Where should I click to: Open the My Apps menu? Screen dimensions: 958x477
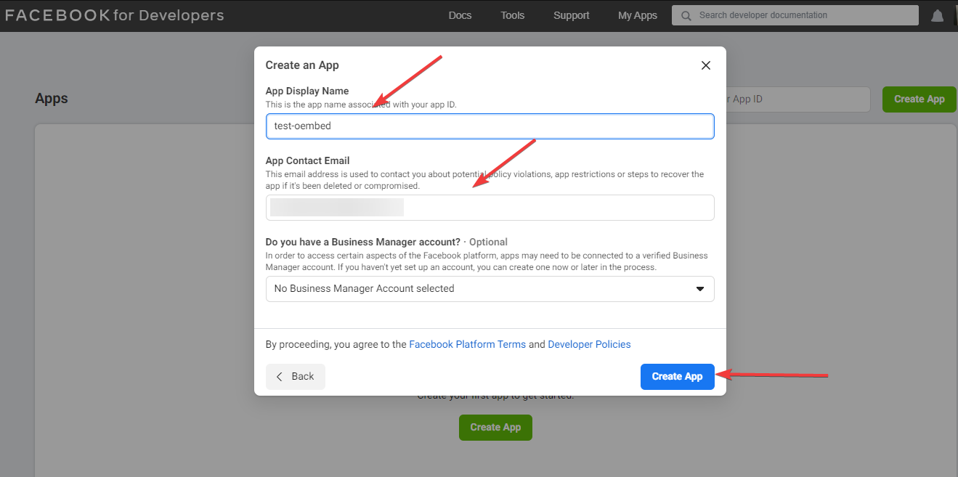637,15
